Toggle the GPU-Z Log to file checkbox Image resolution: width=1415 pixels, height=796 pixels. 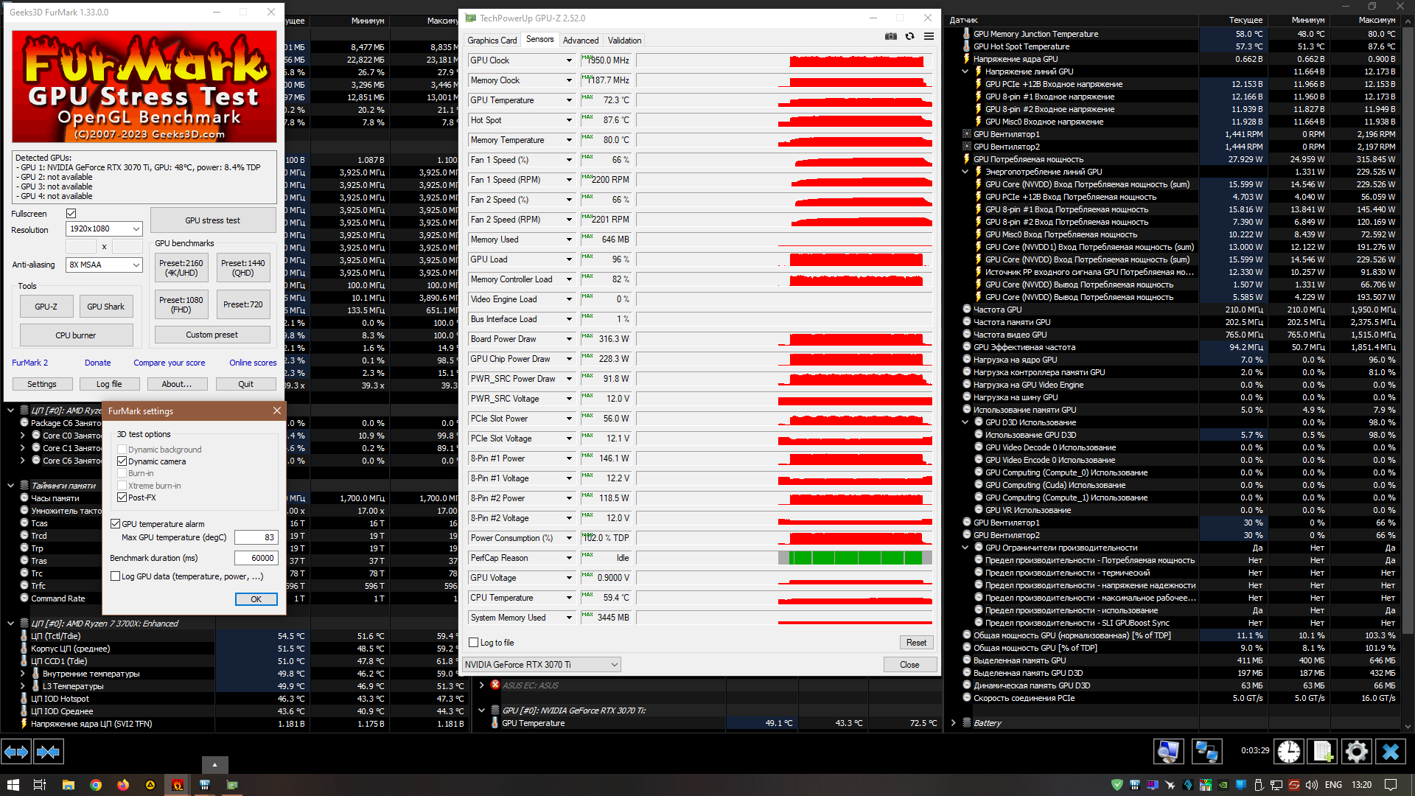tap(474, 643)
